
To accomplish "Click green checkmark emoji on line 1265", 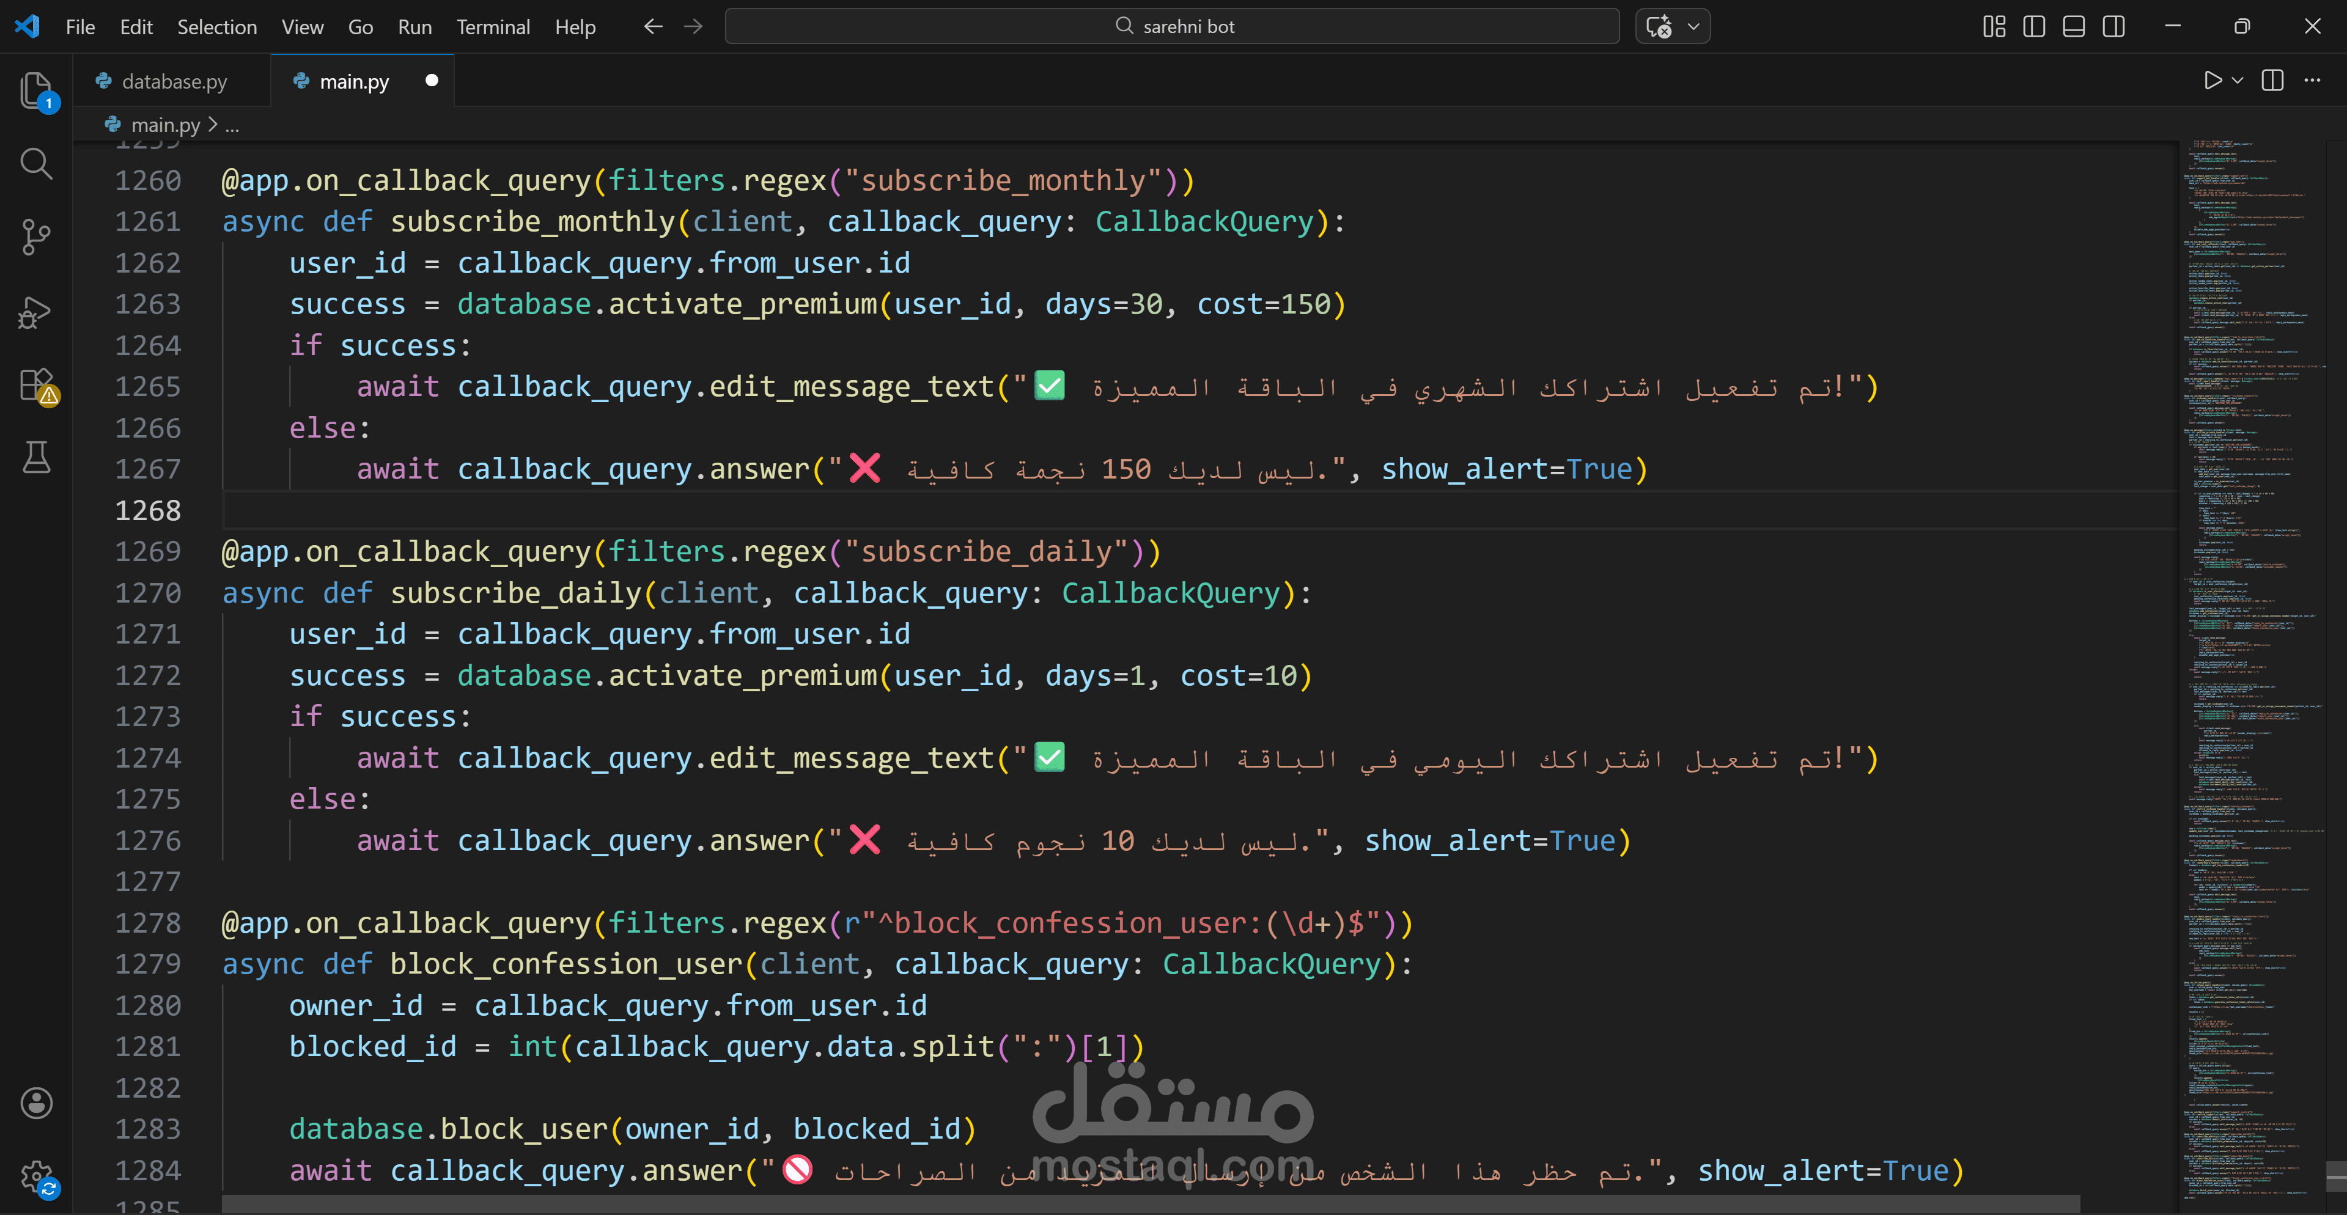I will [x=1050, y=385].
